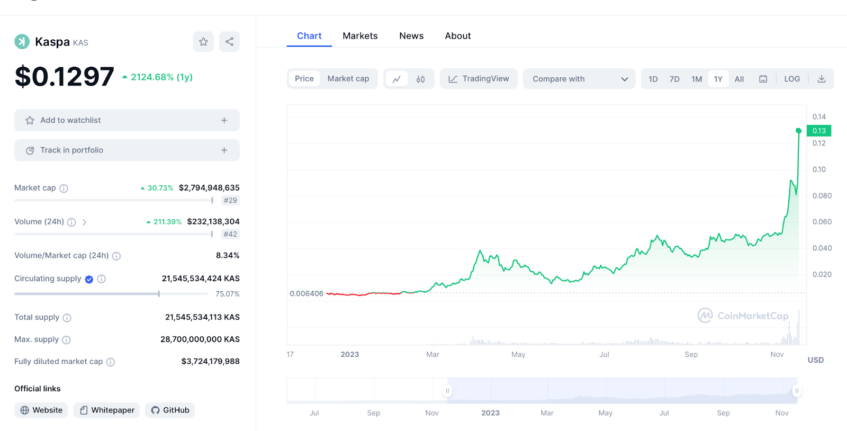Click the $2,794,948,635 market cap value
The height and width of the screenshot is (431, 847).
[x=209, y=188]
